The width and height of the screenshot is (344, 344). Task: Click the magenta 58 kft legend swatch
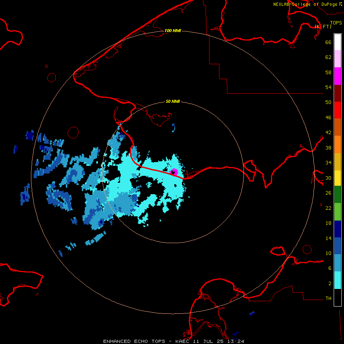click(x=338, y=76)
